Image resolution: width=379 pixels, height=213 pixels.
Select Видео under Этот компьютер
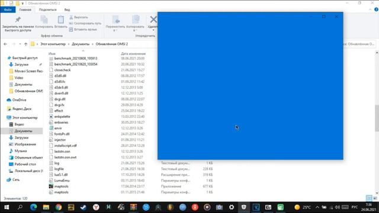point(17,124)
